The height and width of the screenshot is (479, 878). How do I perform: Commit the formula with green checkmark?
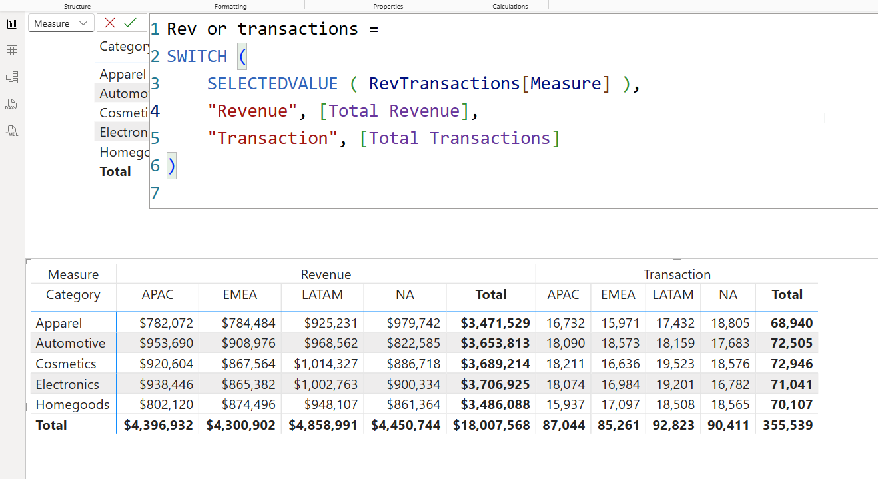coord(130,23)
